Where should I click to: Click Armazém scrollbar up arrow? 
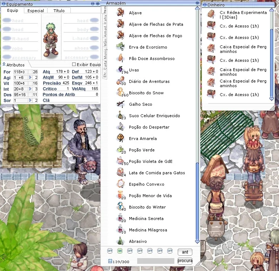coord(197,8)
